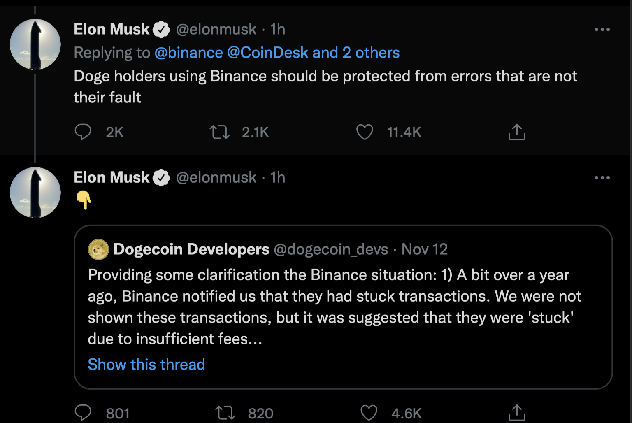632x423 pixels.
Task: Click the Show this thread link
Action: coord(146,365)
